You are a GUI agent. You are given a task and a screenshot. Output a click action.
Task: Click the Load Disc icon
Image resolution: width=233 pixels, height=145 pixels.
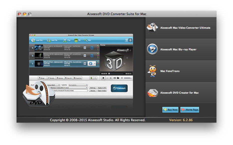[33, 40]
